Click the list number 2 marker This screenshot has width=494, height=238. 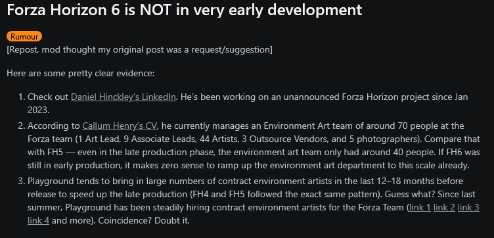[x=22, y=126]
